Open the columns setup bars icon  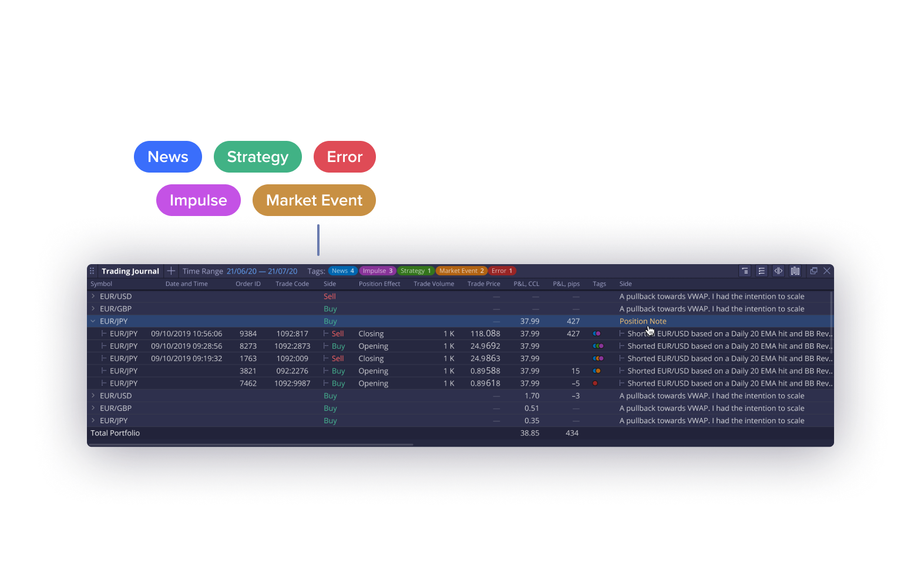795,271
